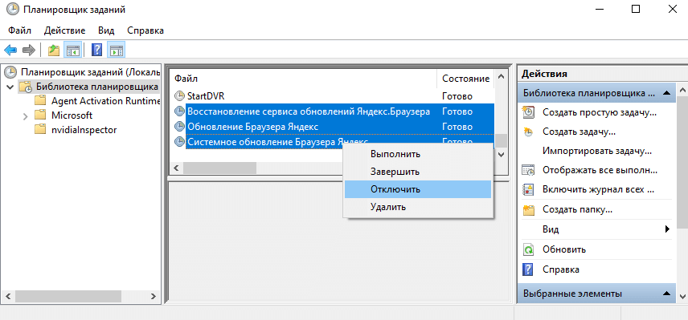The height and width of the screenshot is (320, 688).
Task: Select Планировщик заданий (Локальный) root node
Action: tap(90, 72)
